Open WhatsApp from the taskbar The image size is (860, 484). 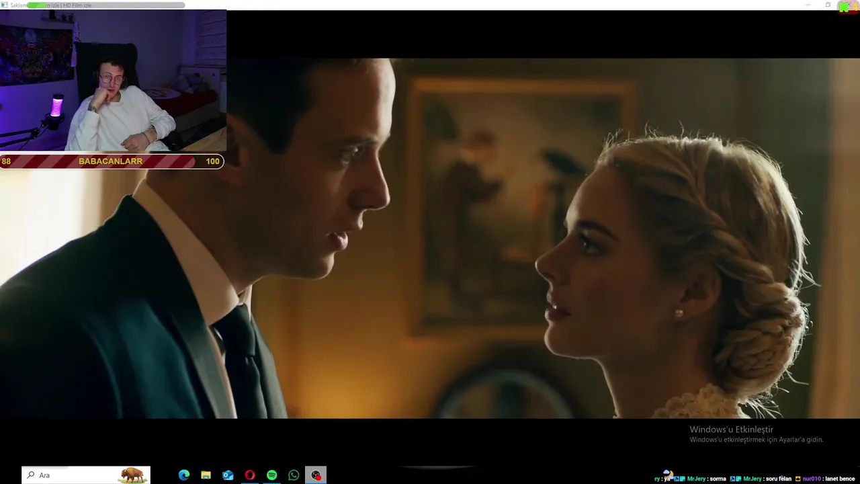(294, 475)
